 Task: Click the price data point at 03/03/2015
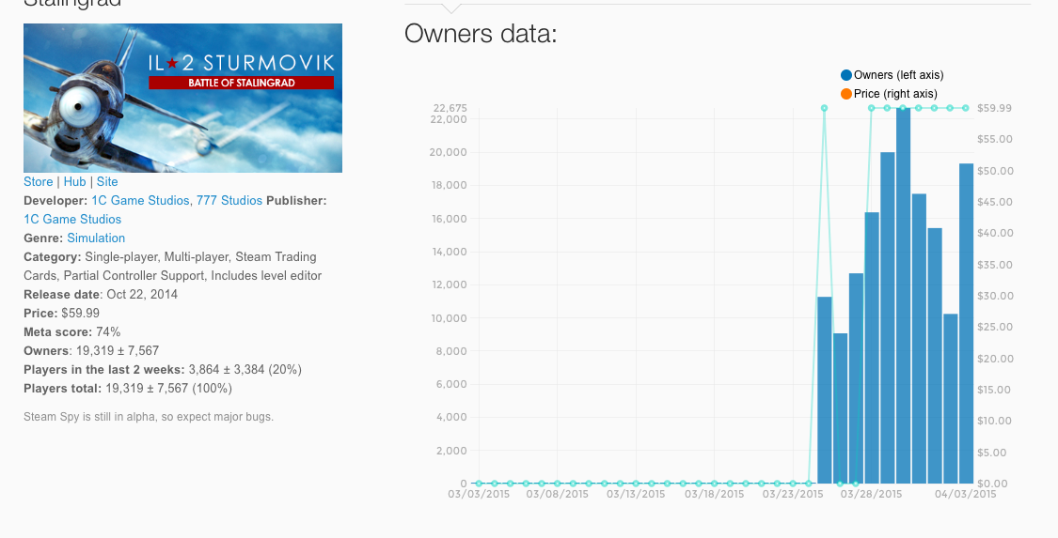tap(479, 484)
